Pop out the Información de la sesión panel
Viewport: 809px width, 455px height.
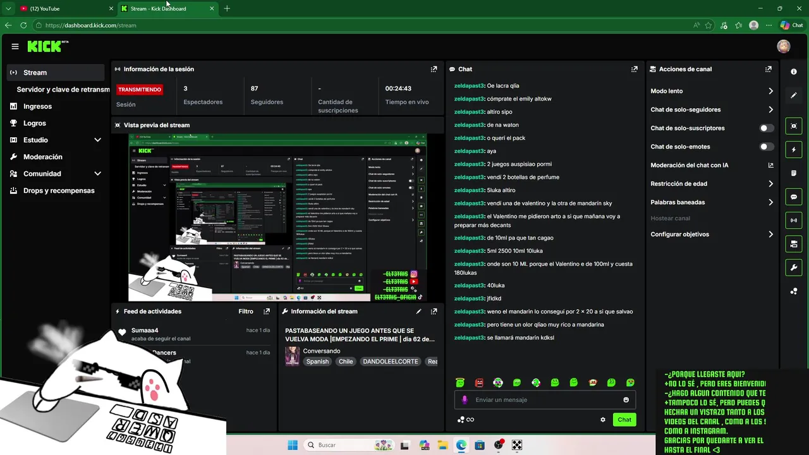434,69
